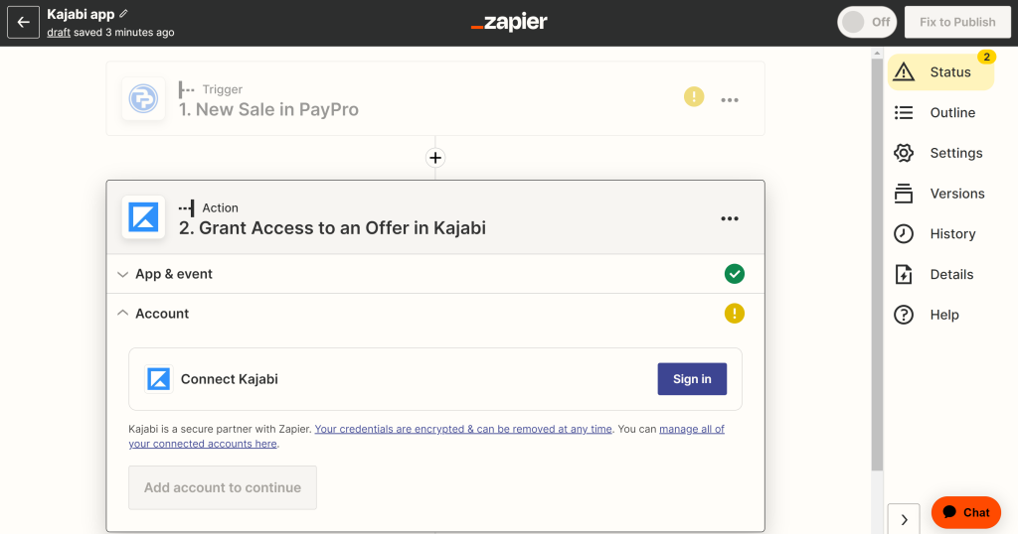The width and height of the screenshot is (1018, 534).
Task: Open History in sidebar
Action: (x=940, y=234)
